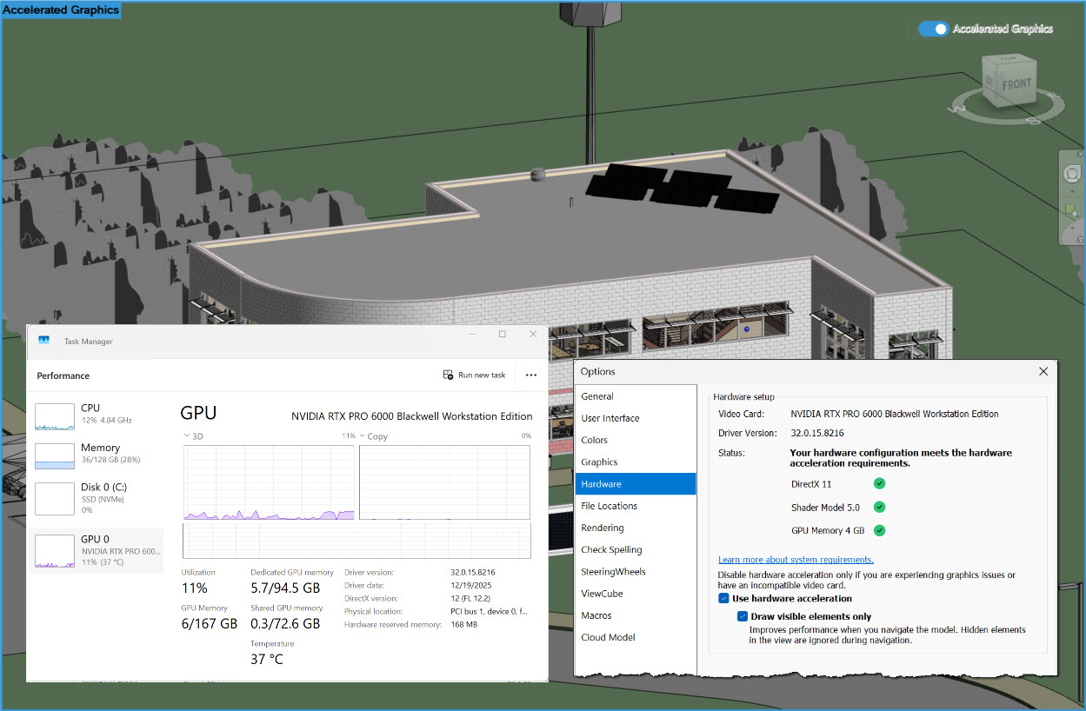
Task: Expand the Zoom tool dropdown arrow
Action: 1073,228
